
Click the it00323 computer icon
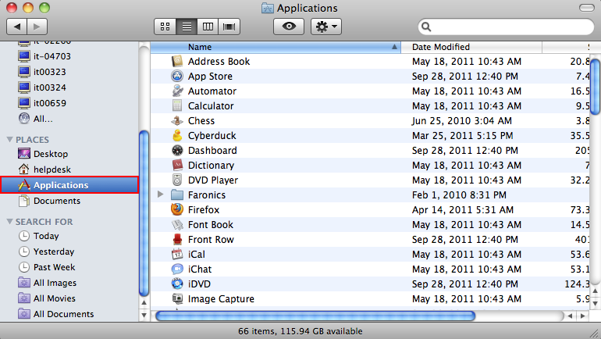pos(23,72)
